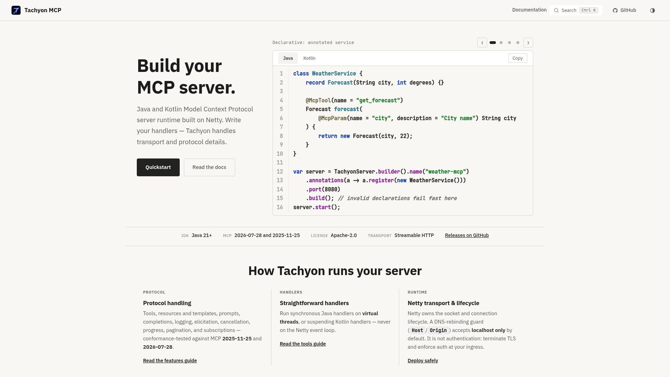Click the 'HANDLERS' section label

[x=291, y=293]
